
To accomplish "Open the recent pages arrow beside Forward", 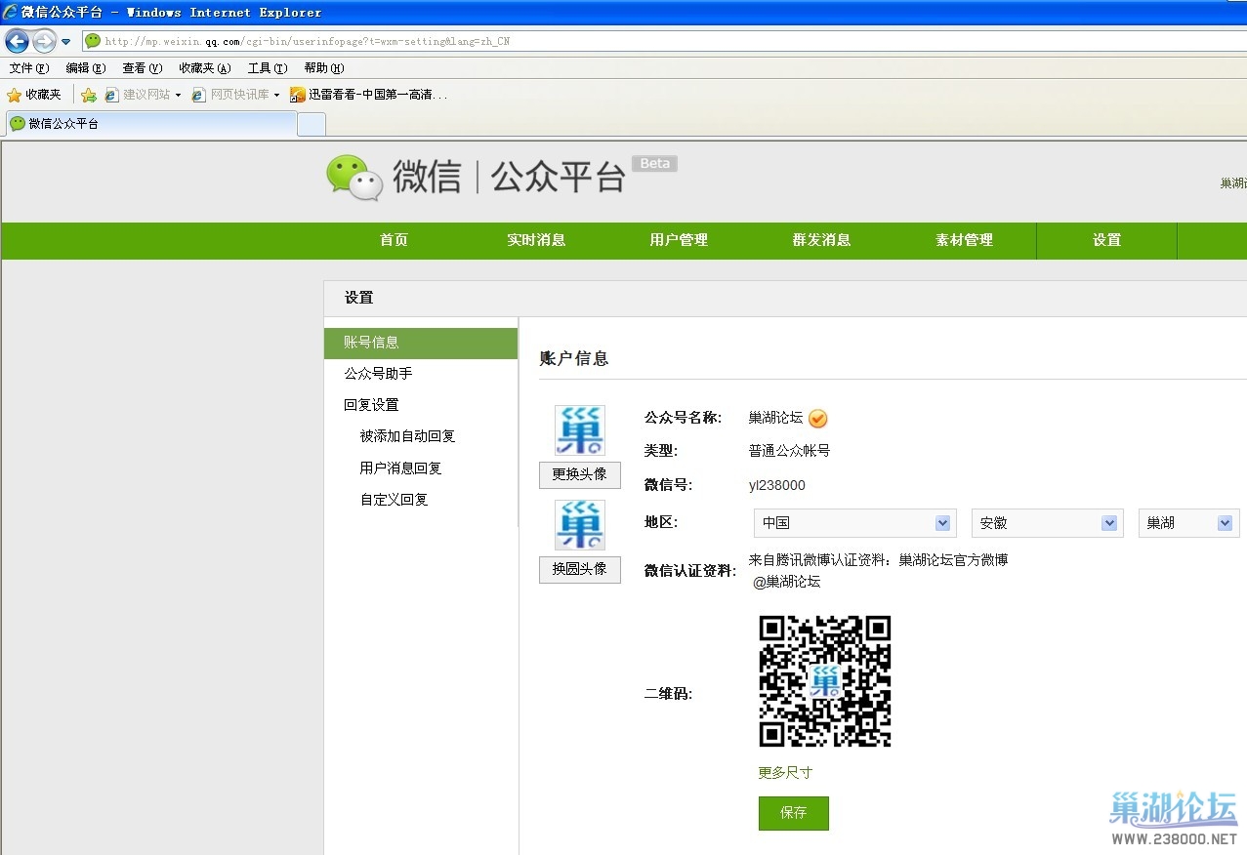I will 65,42.
